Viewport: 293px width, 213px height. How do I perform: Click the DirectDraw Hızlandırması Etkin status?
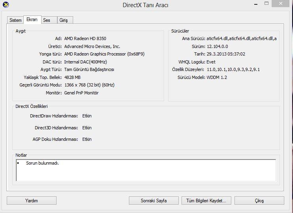coord(87,116)
